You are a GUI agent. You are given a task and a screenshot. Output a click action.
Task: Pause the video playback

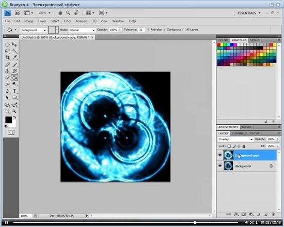(7, 222)
